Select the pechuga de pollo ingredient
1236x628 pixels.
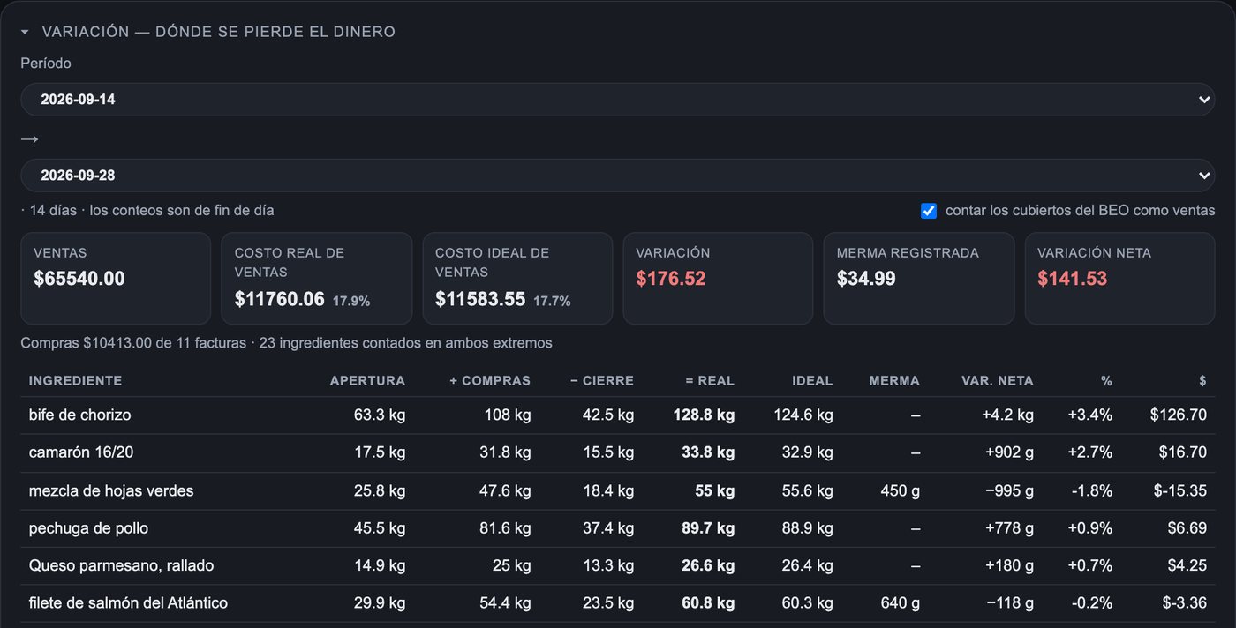(88, 528)
